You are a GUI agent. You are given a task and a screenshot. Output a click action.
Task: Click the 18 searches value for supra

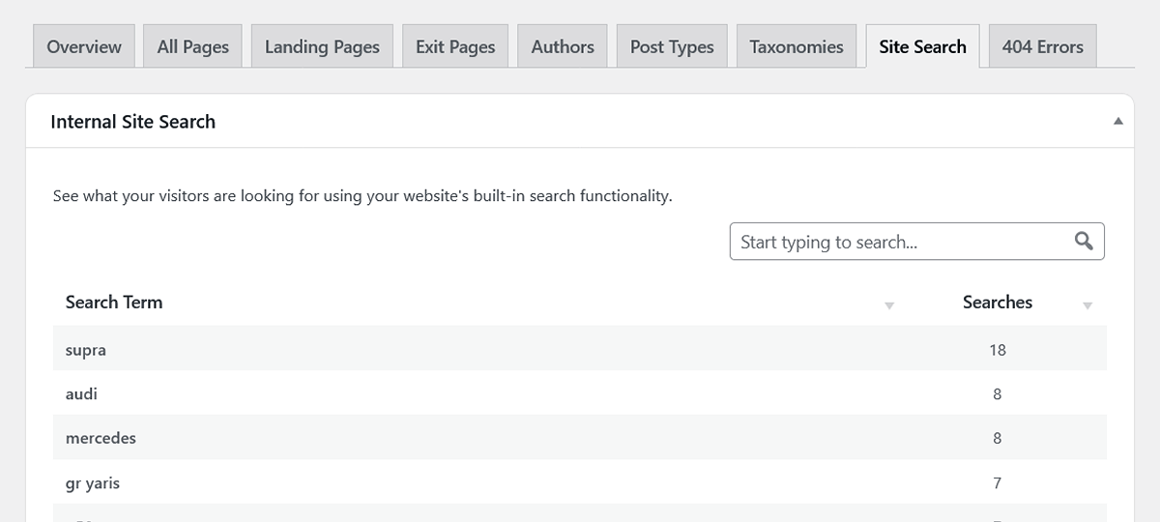point(998,350)
